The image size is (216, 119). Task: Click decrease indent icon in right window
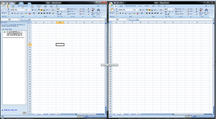[155, 13]
